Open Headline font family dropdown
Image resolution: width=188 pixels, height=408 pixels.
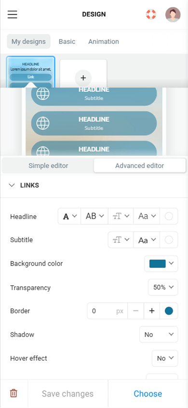[x=69, y=216]
